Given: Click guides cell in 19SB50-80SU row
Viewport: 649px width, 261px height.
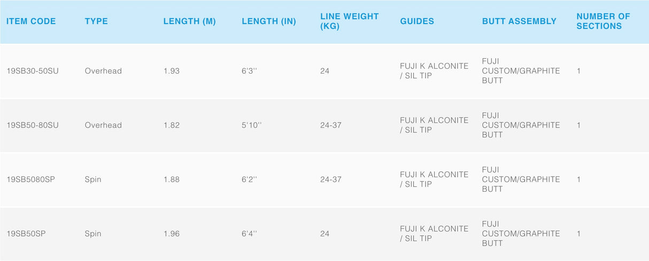Looking at the screenshot, I should pos(434,125).
